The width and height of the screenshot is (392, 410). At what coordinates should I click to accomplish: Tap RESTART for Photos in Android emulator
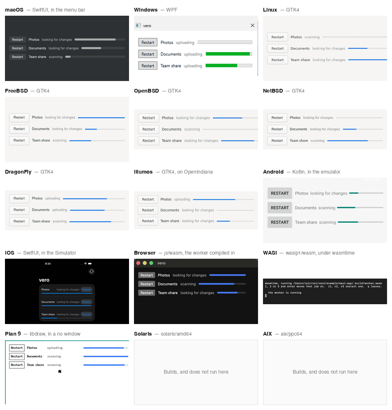point(280,193)
